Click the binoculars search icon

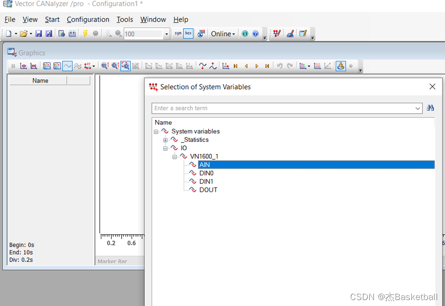430,108
